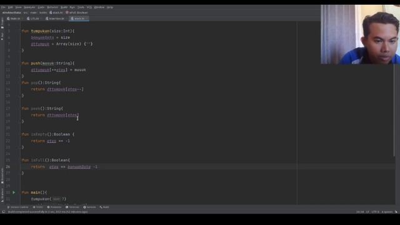
Task: Open the Services tool window
Action: point(89,207)
